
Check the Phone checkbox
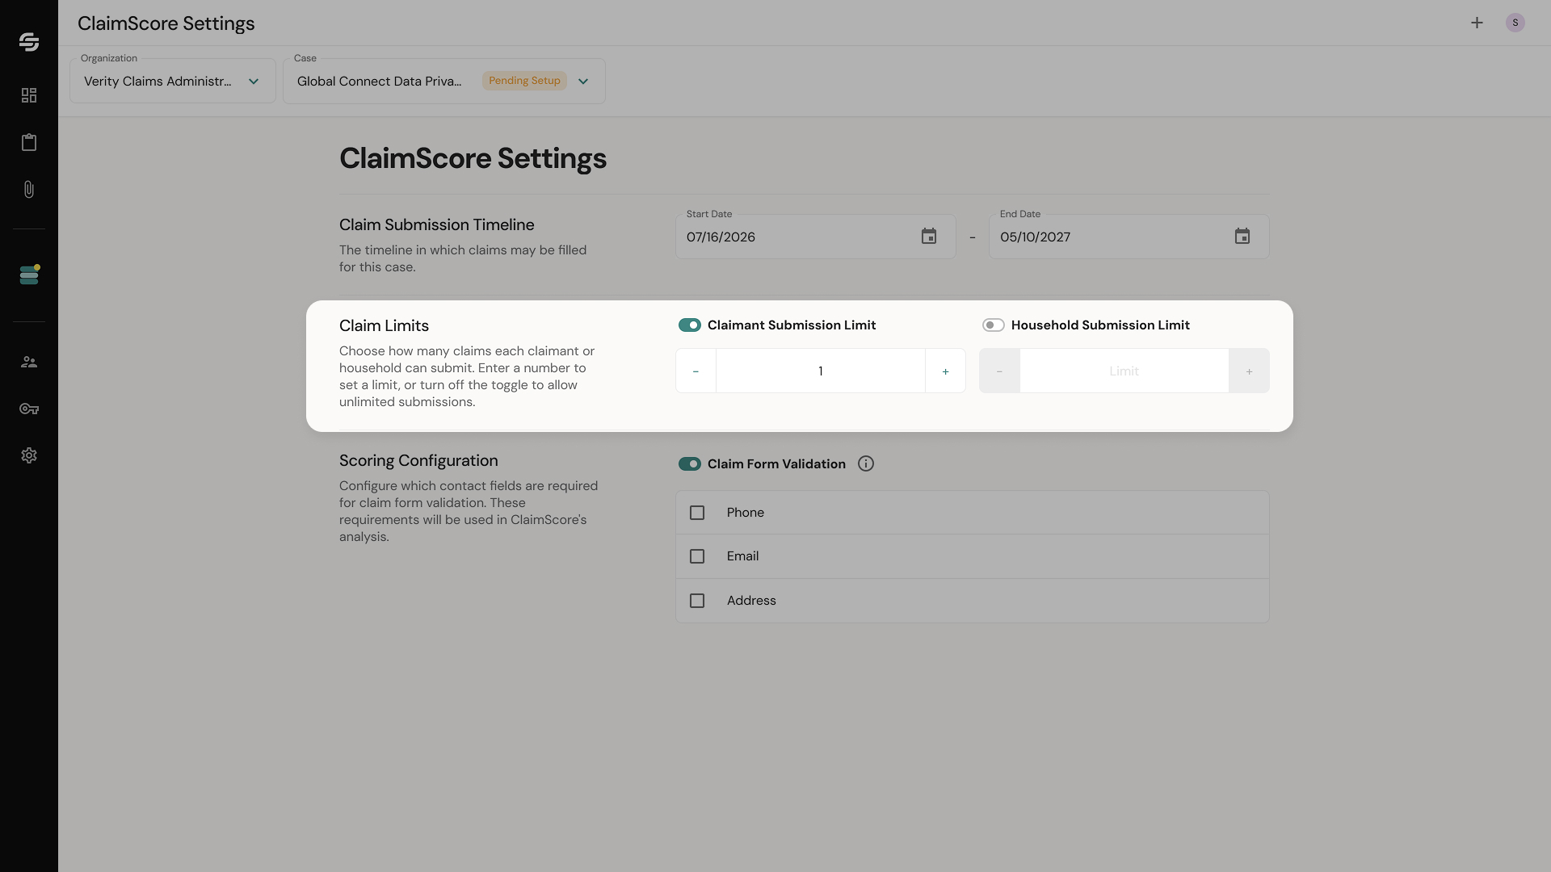[x=697, y=513]
